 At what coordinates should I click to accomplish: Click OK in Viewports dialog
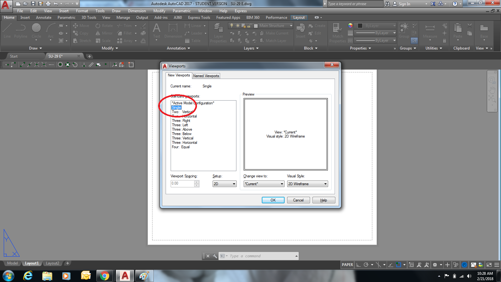(273, 200)
